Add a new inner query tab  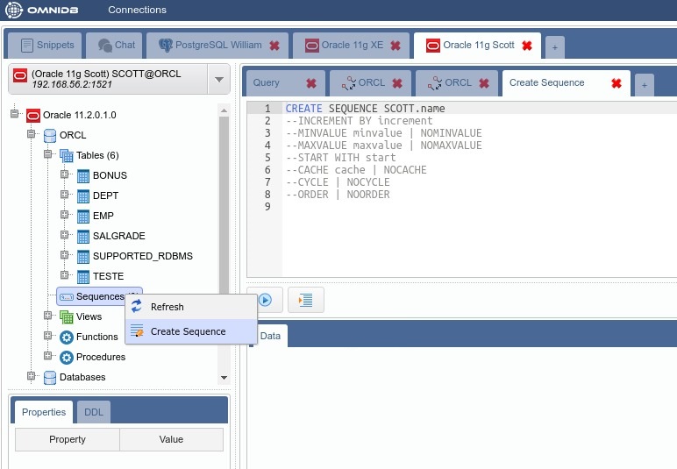[x=644, y=84]
